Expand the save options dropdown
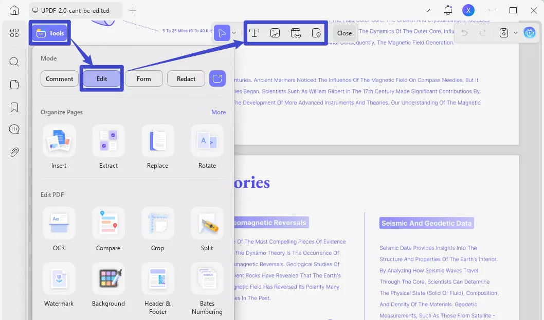Image resolution: width=544 pixels, height=320 pixels. click(x=516, y=32)
